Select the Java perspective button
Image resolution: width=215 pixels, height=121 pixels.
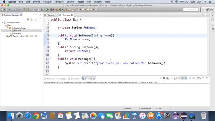coord(210,10)
